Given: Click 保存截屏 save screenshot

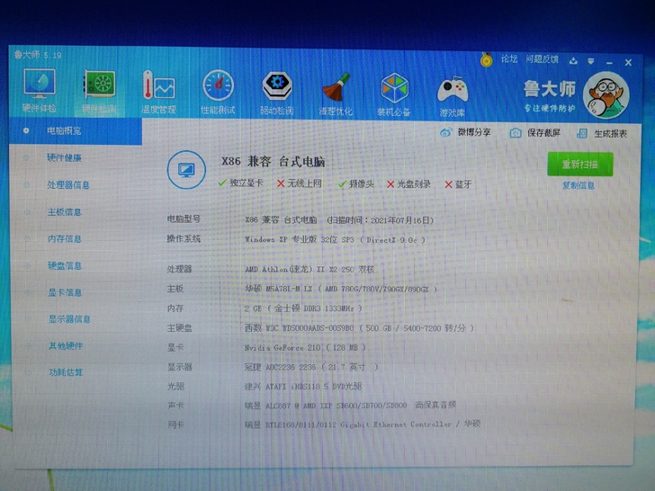Looking at the screenshot, I should (543, 133).
